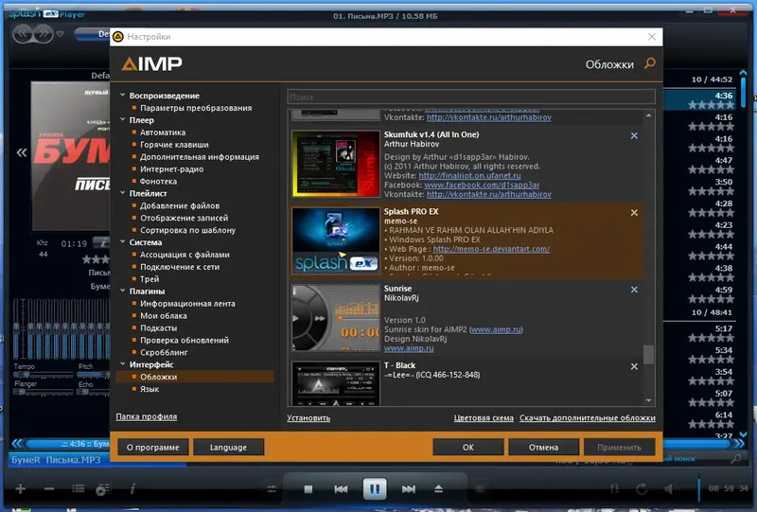Remove the Splash PRO EX skin with its X
The height and width of the screenshot is (512, 757).
634,213
